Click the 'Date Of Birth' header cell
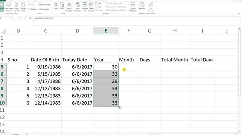Viewport: 241px width, 135px height. coord(46,60)
